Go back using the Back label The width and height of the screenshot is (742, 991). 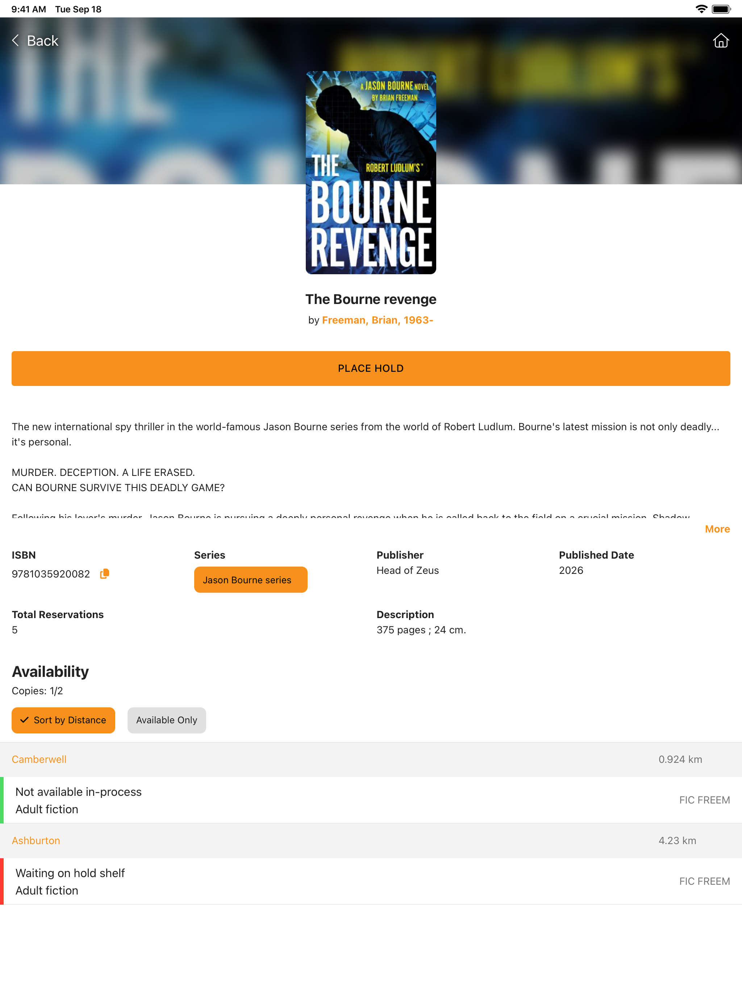42,41
